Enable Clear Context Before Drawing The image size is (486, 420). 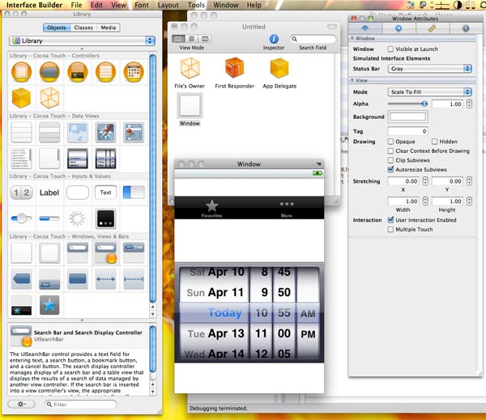pyautogui.click(x=391, y=151)
